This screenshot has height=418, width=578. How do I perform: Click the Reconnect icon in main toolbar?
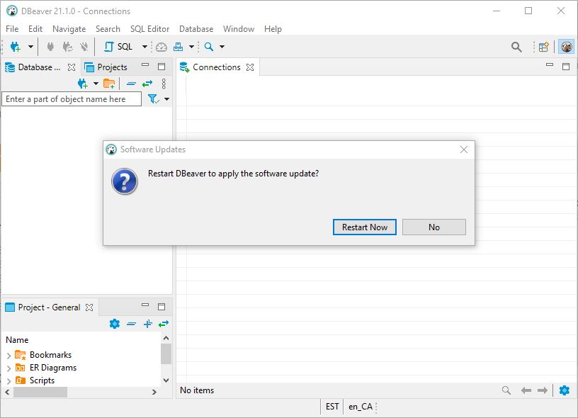[67, 47]
